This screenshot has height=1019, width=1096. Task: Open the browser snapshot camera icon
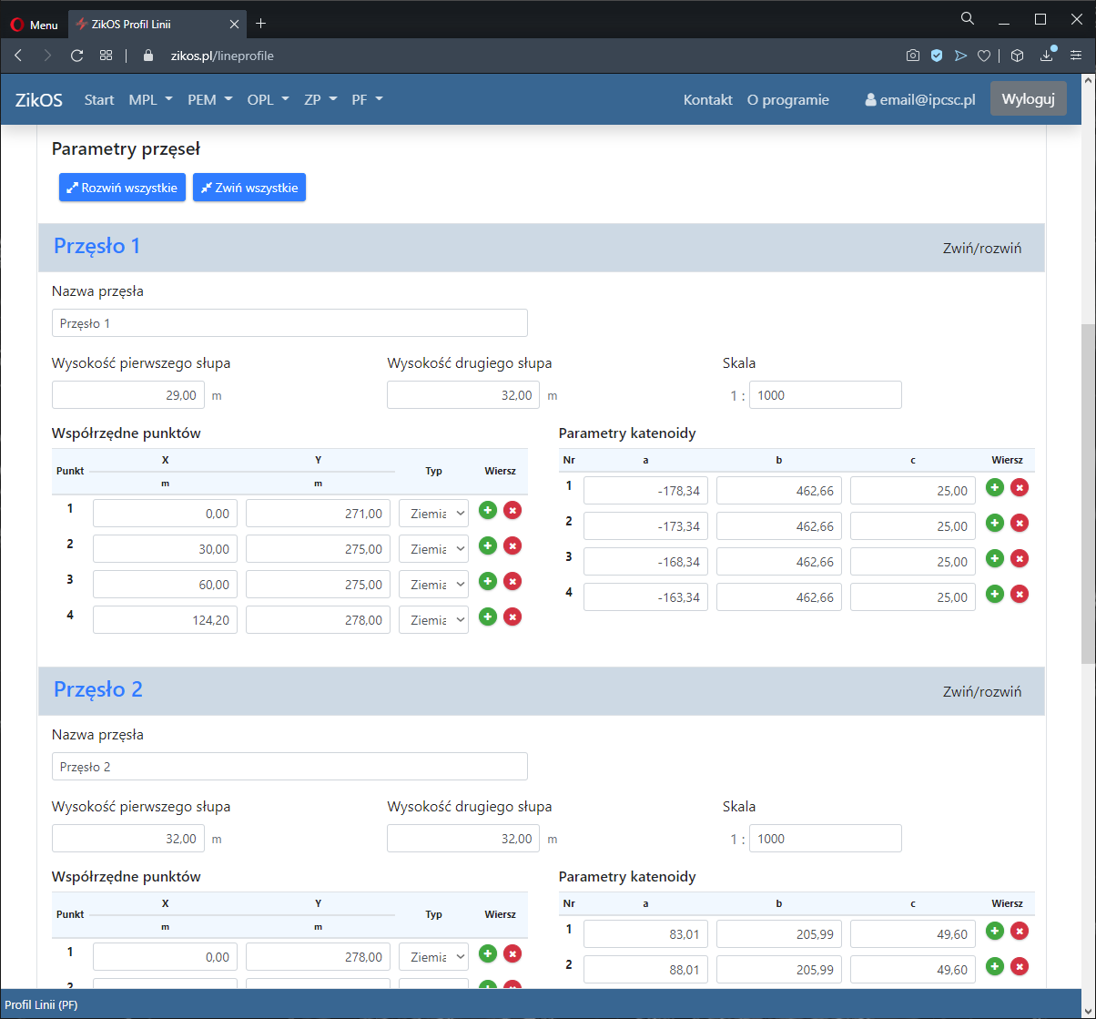[912, 56]
